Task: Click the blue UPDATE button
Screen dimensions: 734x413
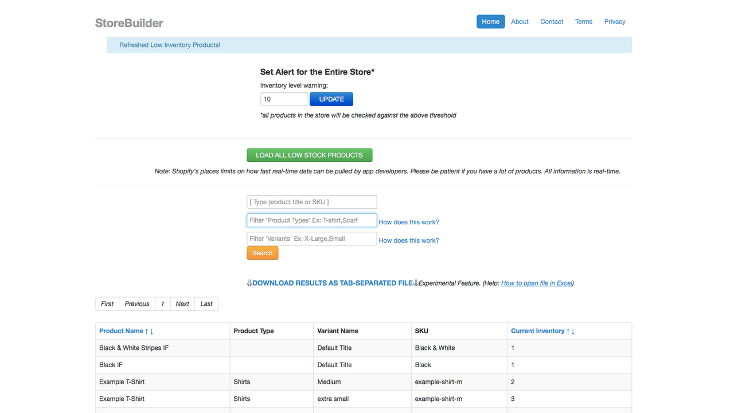Action: [x=331, y=99]
